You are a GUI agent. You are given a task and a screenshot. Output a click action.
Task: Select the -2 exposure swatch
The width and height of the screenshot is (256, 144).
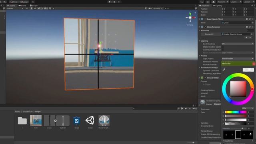coord(226,135)
